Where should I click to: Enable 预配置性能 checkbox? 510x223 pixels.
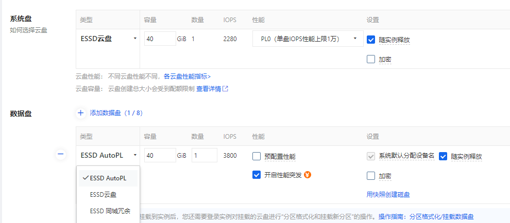click(257, 156)
